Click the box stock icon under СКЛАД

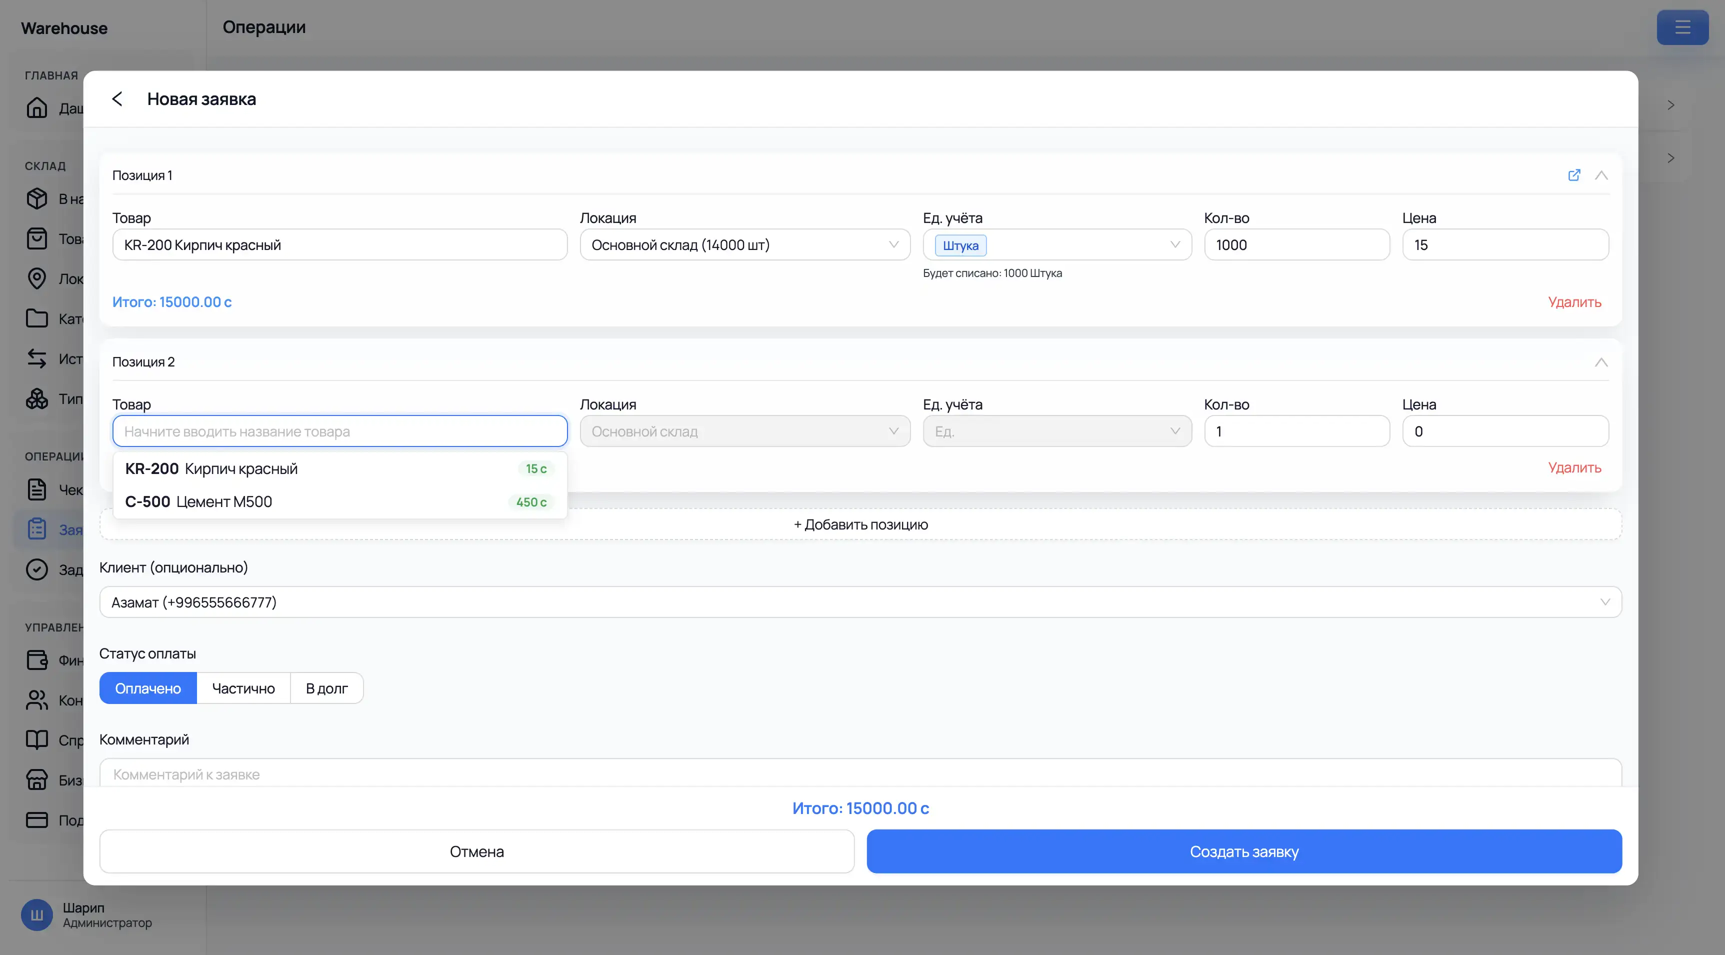(x=37, y=199)
